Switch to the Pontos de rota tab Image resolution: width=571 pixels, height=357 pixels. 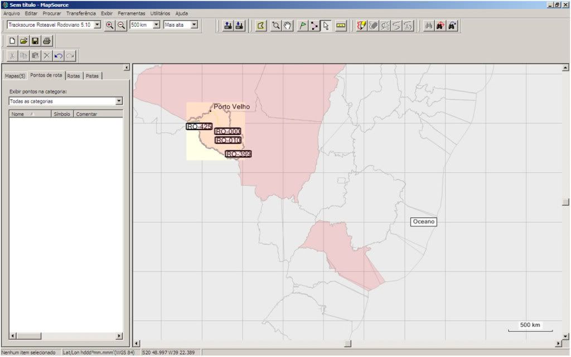46,75
